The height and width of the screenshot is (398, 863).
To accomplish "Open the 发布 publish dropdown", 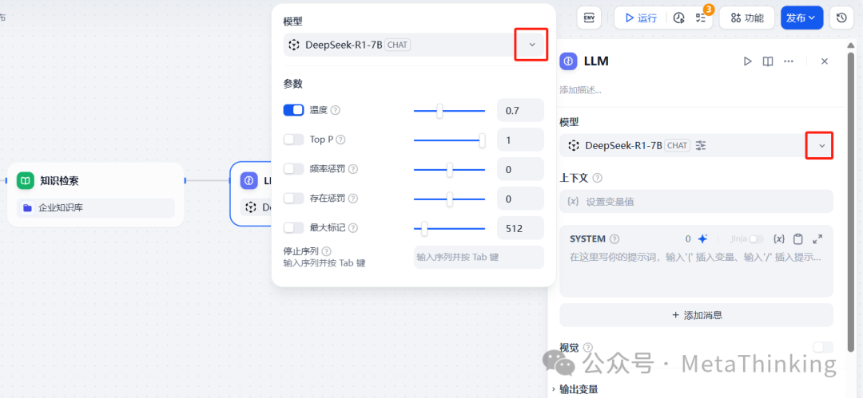I will [801, 18].
